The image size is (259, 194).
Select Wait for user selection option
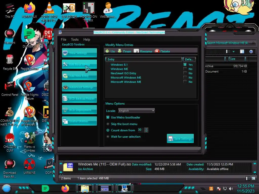108,137
